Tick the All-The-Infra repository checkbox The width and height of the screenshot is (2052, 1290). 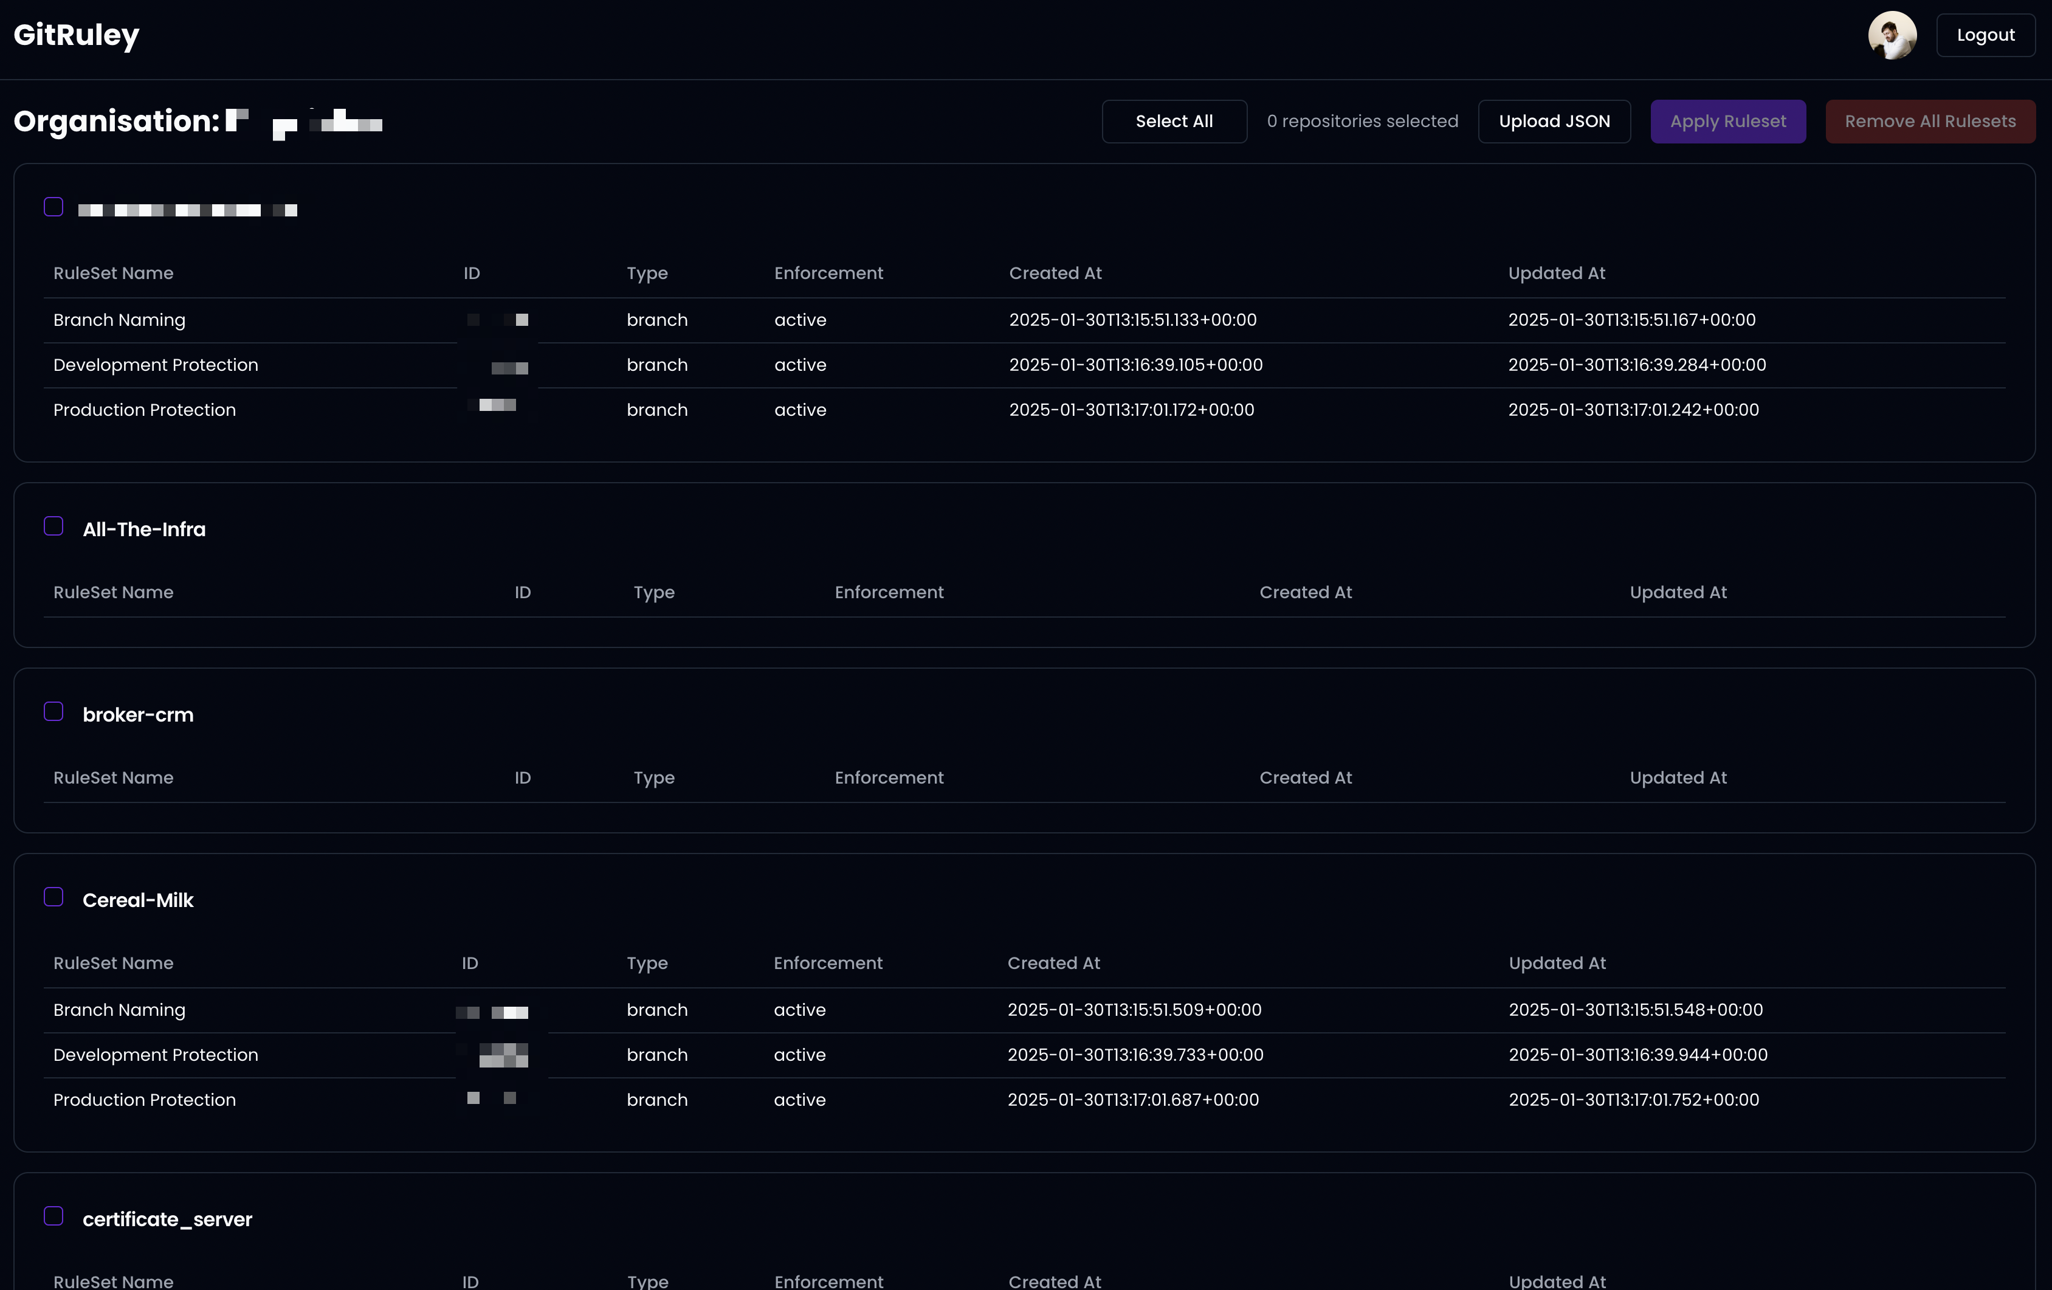(x=53, y=526)
